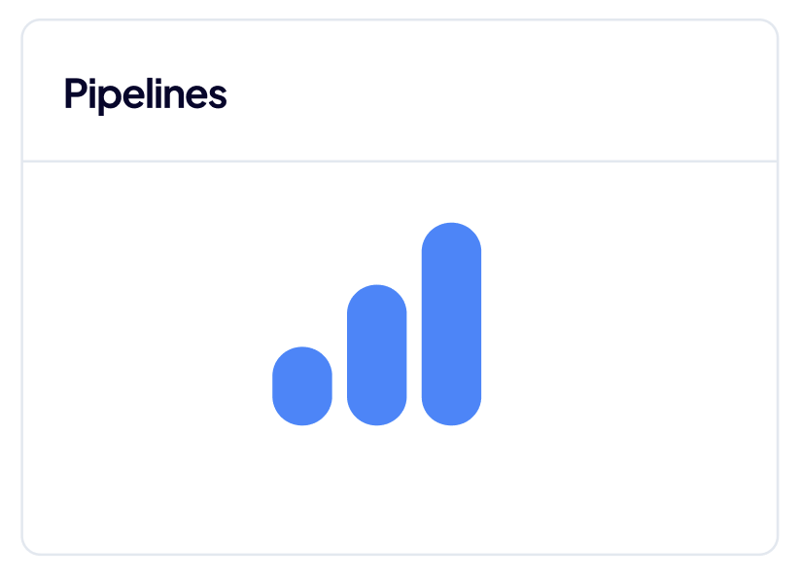Click the letter P in Pipelines heading
801x582 pixels.
click(74, 94)
